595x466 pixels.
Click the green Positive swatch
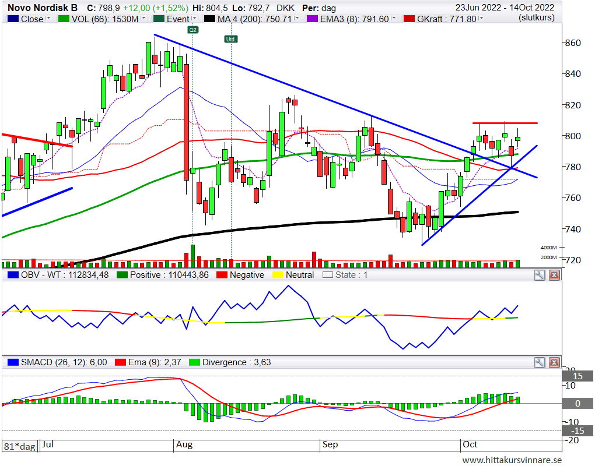[x=122, y=275]
